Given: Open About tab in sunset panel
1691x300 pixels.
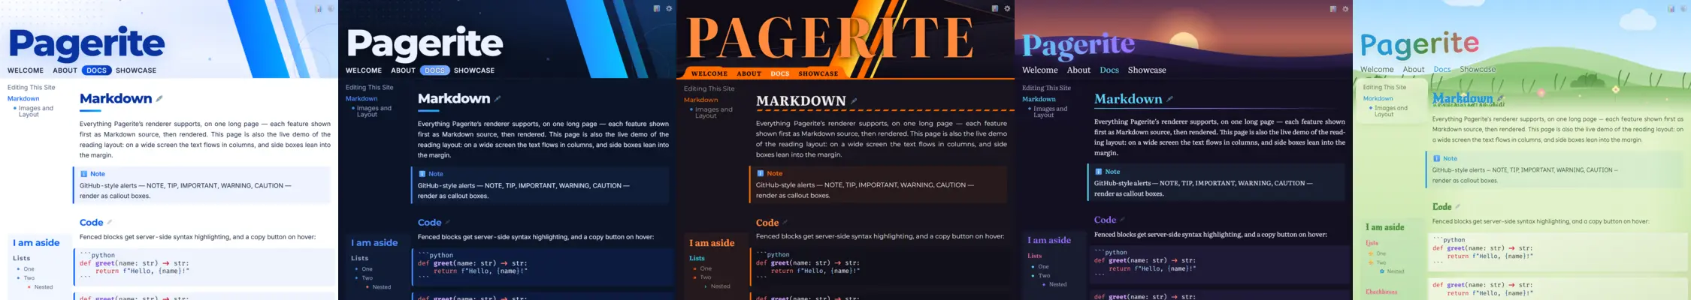Looking at the screenshot, I should (1078, 70).
